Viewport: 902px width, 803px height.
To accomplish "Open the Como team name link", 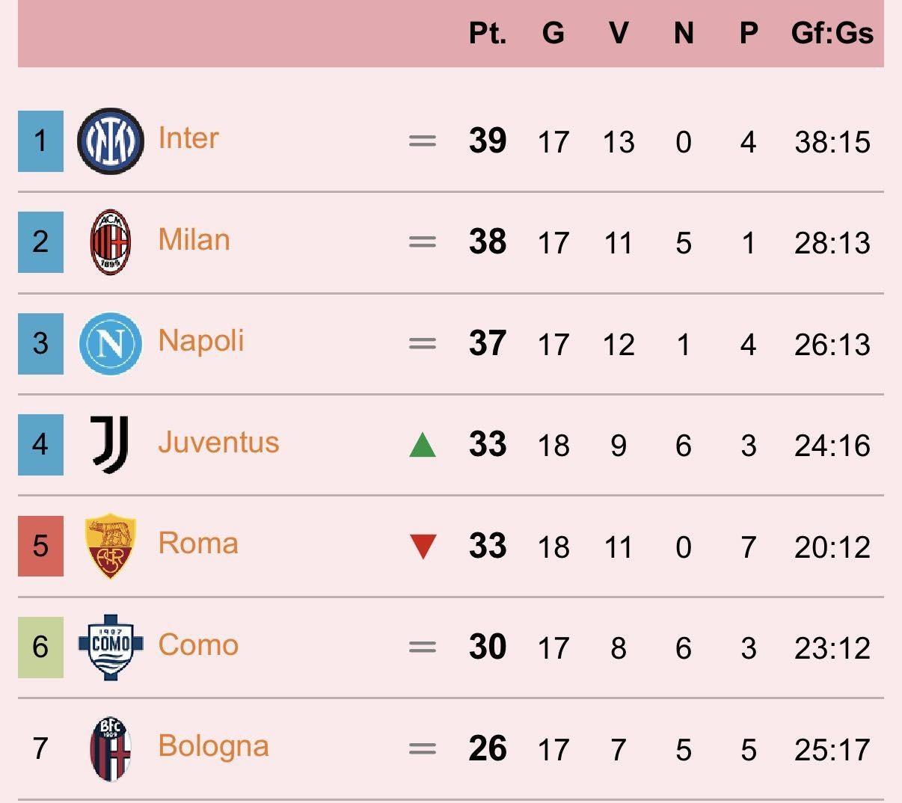I will tap(198, 645).
